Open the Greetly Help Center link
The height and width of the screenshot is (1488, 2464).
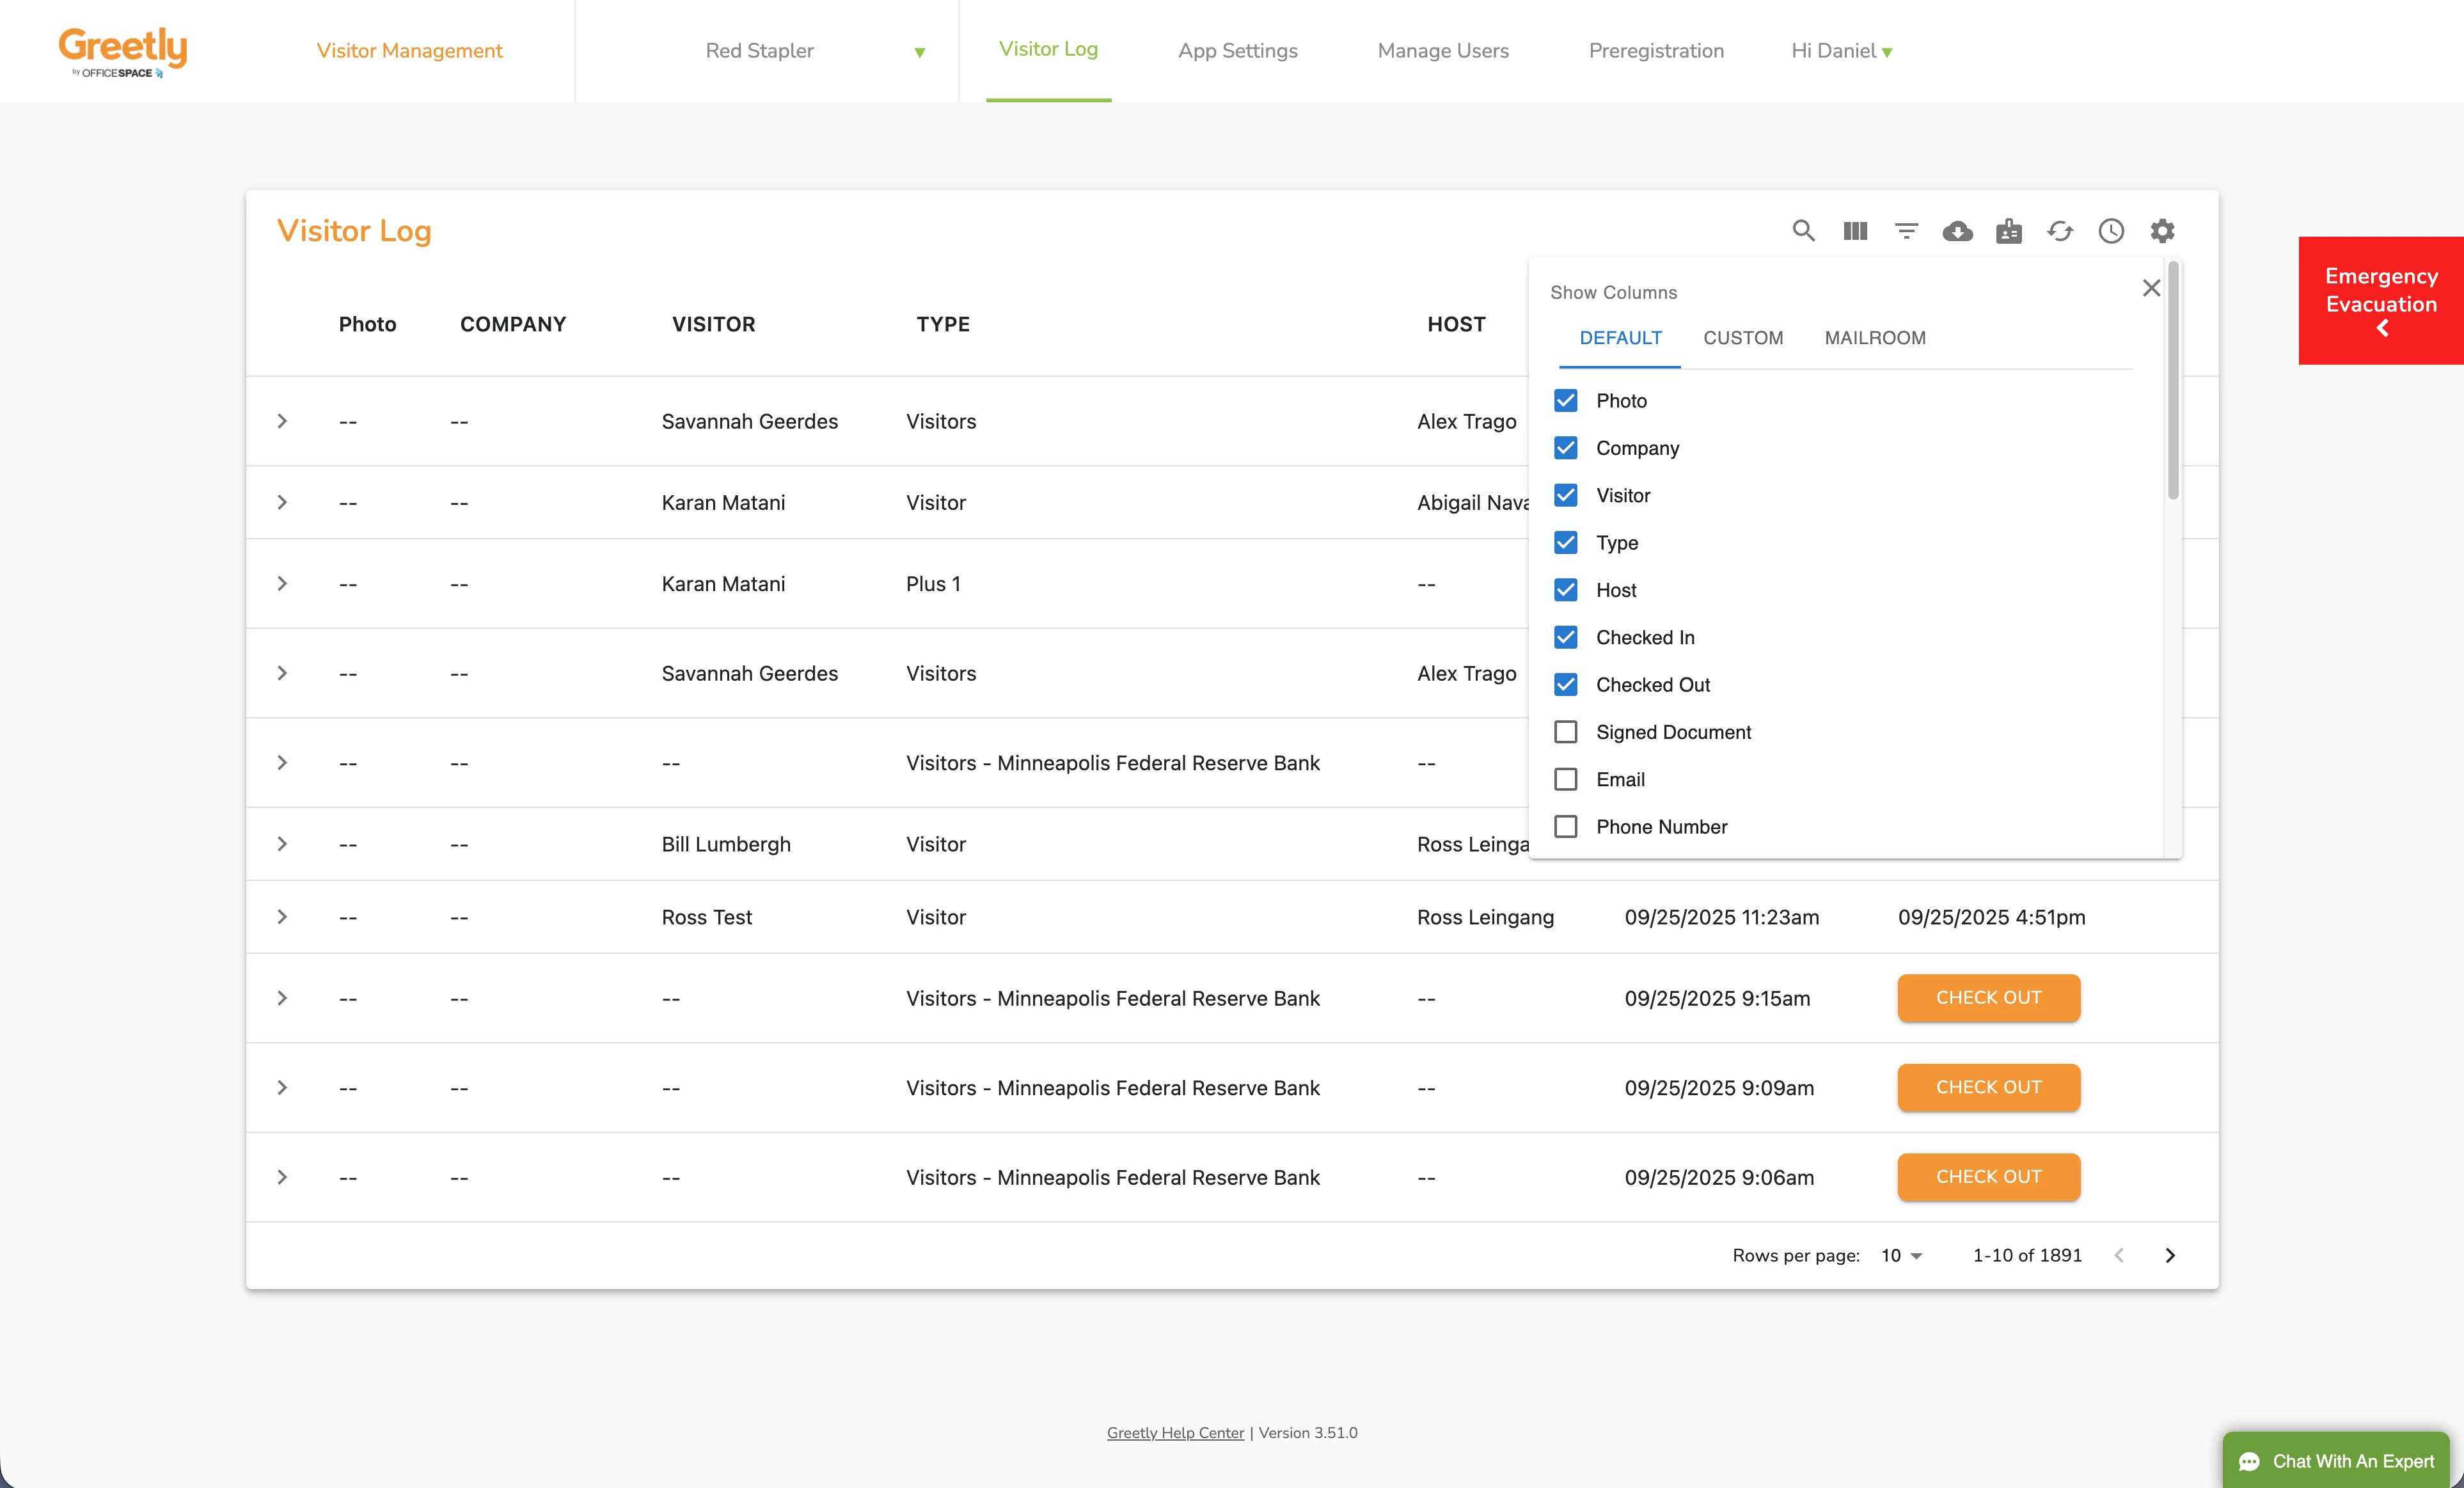[x=1175, y=1433]
